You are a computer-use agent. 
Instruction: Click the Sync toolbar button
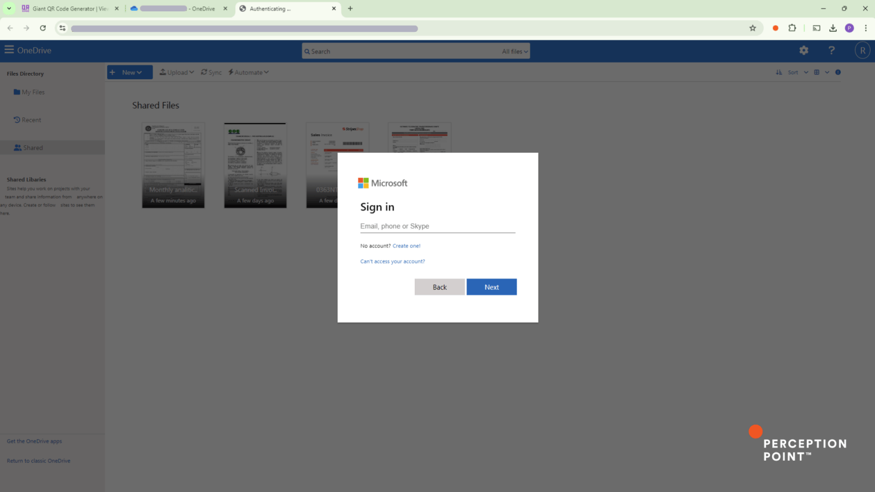point(211,72)
